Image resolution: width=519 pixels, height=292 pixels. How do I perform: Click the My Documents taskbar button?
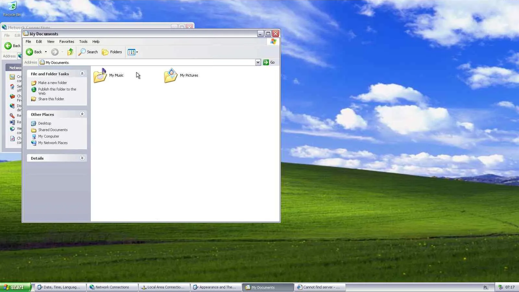pos(268,287)
